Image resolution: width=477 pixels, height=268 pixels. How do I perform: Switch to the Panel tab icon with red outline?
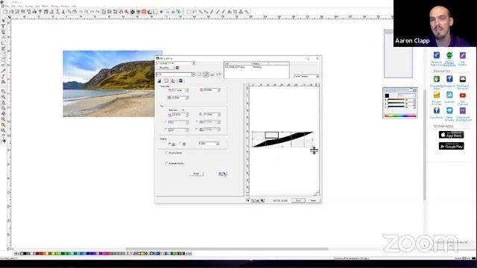tap(166, 81)
